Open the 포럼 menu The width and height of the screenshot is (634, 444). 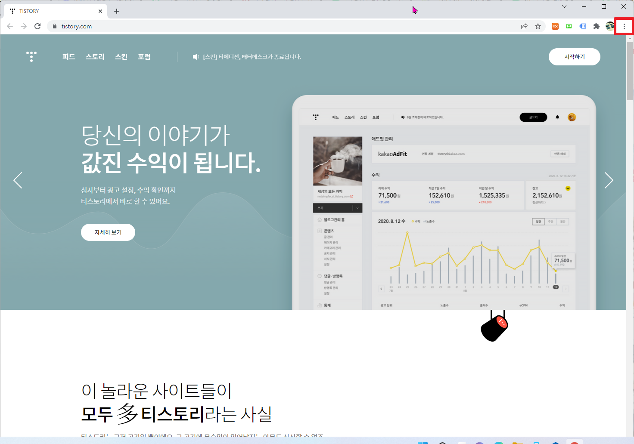coord(144,57)
